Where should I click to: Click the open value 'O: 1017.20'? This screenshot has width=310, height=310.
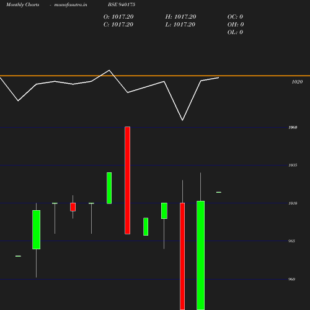point(118,17)
